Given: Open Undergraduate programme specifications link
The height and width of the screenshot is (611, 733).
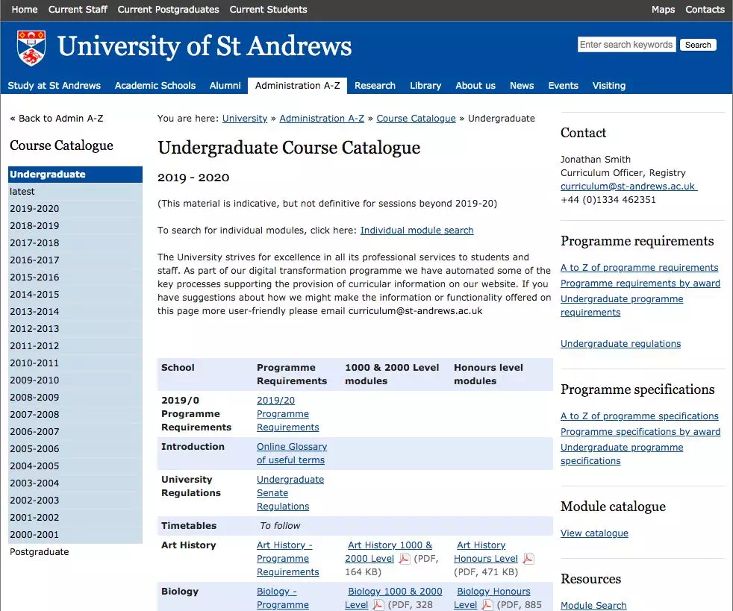Looking at the screenshot, I should click(622, 454).
